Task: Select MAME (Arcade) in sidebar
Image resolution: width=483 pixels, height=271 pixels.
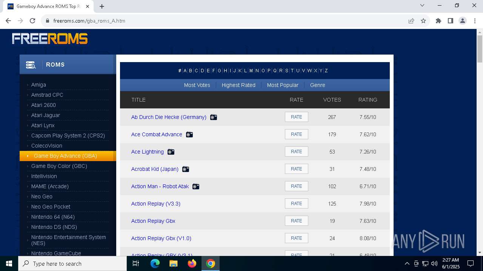Action: [x=50, y=186]
